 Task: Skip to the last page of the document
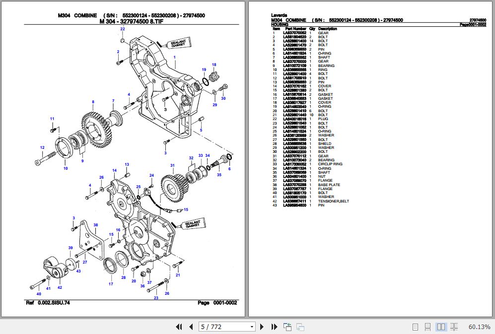coord(274,327)
